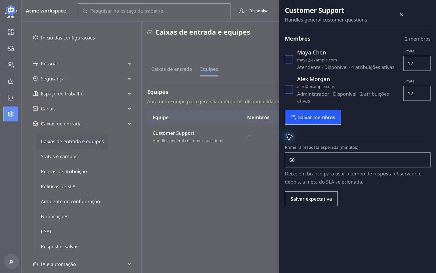Close the Customer Support panel
Viewport: 436px width, 273px height.
coord(401,14)
